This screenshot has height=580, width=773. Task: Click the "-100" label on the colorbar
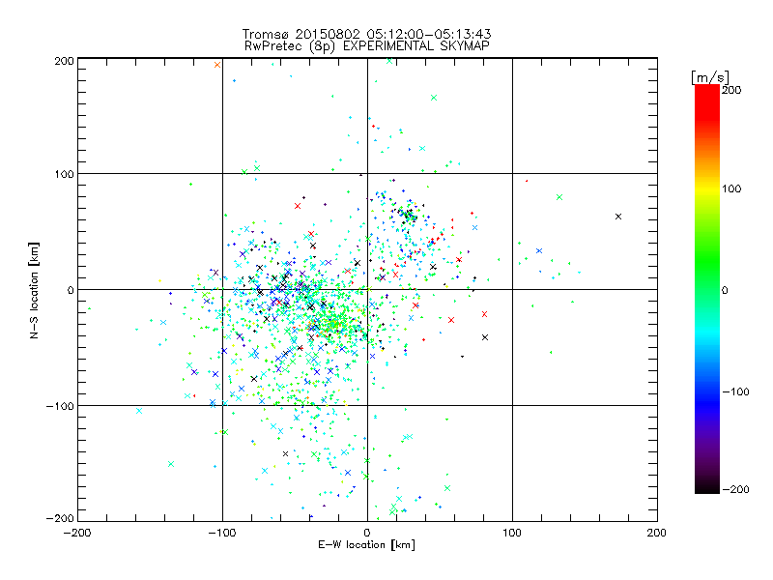[735, 391]
